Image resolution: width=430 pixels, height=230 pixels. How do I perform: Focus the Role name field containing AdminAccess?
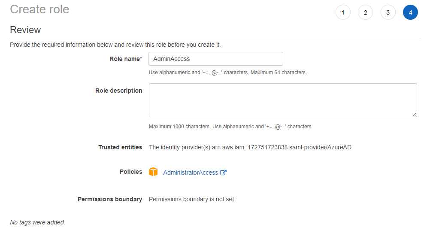click(215, 59)
